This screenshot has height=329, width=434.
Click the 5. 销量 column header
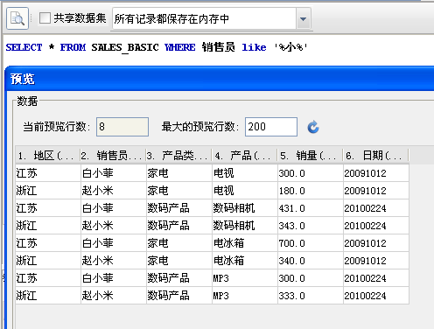click(310, 156)
